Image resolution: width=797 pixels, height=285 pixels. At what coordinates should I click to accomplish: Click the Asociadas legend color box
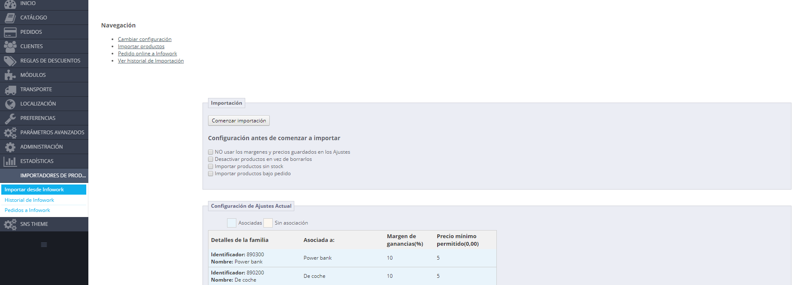(232, 223)
